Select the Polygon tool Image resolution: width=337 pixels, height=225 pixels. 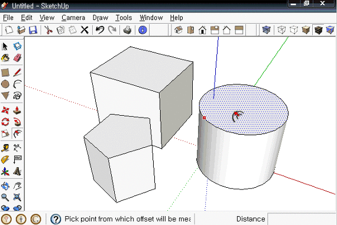5,96
